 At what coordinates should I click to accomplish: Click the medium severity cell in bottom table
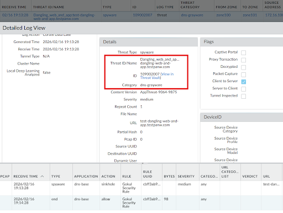pyautogui.click(x=184, y=184)
